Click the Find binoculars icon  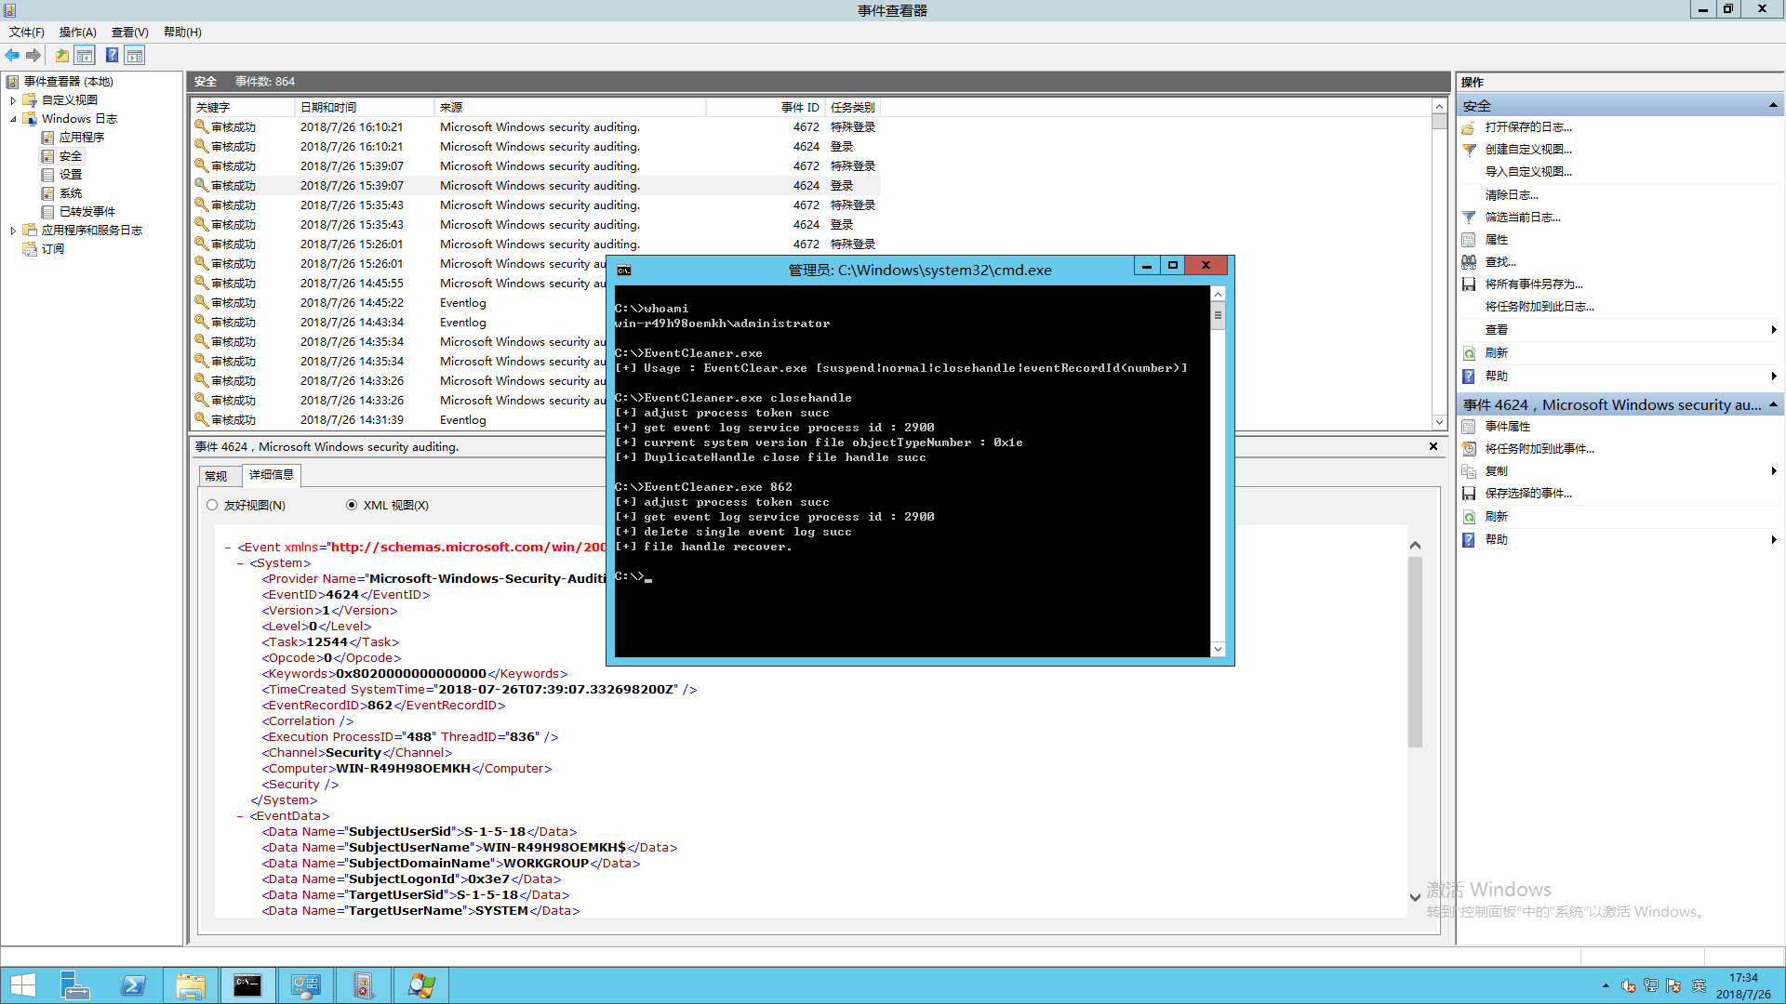pyautogui.click(x=1469, y=262)
